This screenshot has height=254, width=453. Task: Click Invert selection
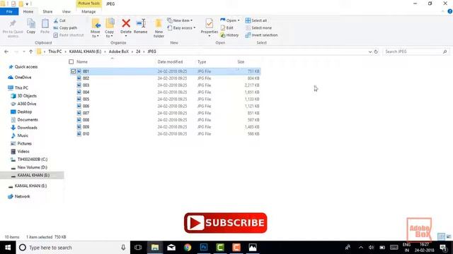point(261,35)
